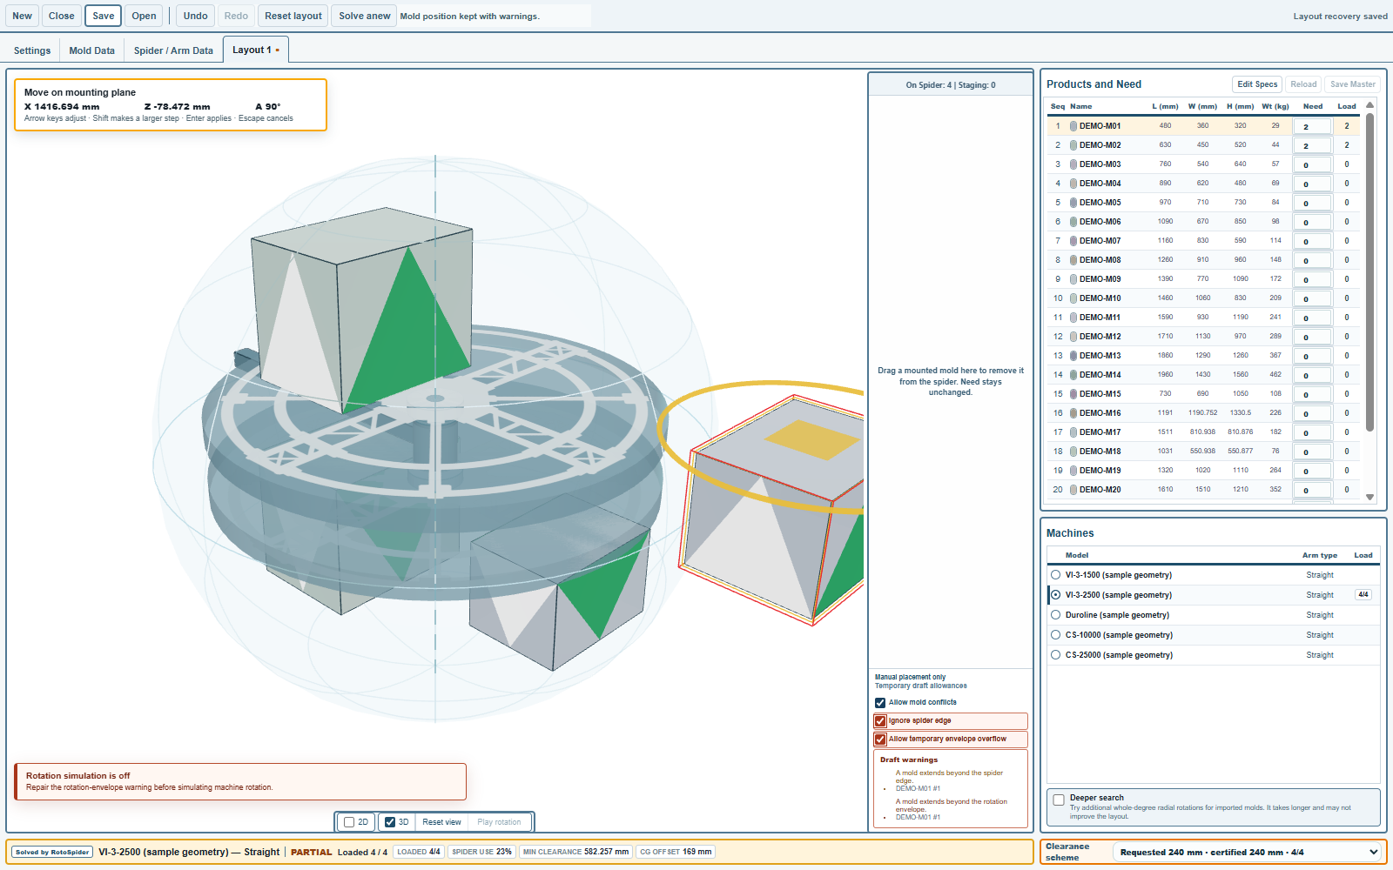This screenshot has width=1393, height=870.
Task: Disable Allow temporary envelope overflow
Action: coord(880,739)
